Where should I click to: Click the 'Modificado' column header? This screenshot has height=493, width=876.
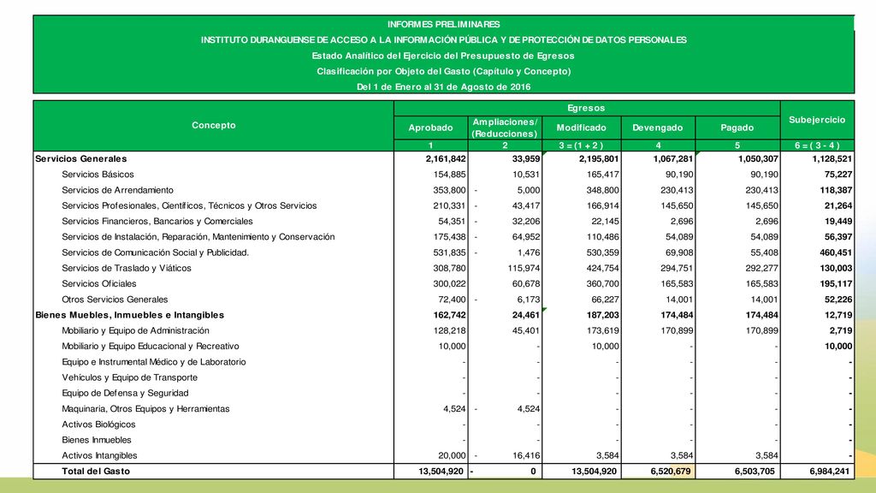pyautogui.click(x=581, y=128)
